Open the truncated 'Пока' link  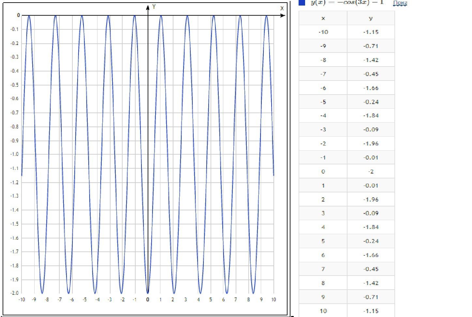pos(400,3)
